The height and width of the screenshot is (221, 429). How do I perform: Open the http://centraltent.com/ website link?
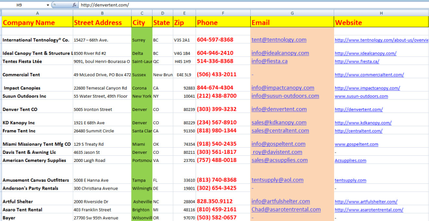point(358,131)
